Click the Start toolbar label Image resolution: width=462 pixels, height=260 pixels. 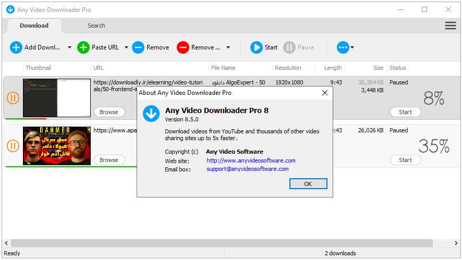click(x=271, y=47)
